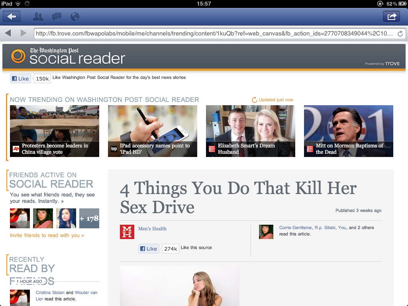408x306 pixels.
Task: Tap the URL address field
Action: click(x=215, y=34)
